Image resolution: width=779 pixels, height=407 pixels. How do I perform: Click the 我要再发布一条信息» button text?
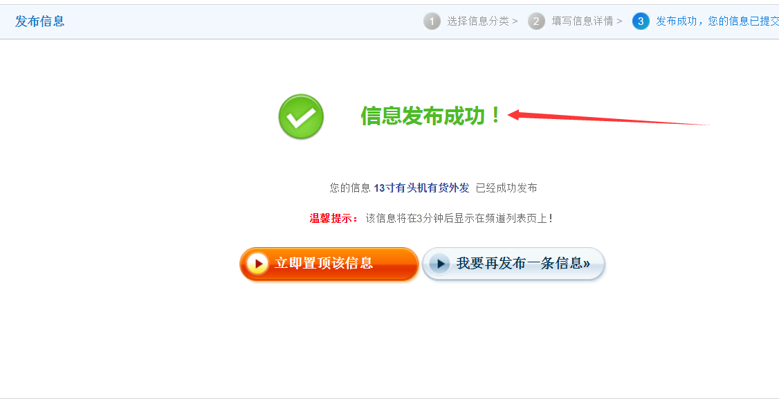click(x=523, y=264)
